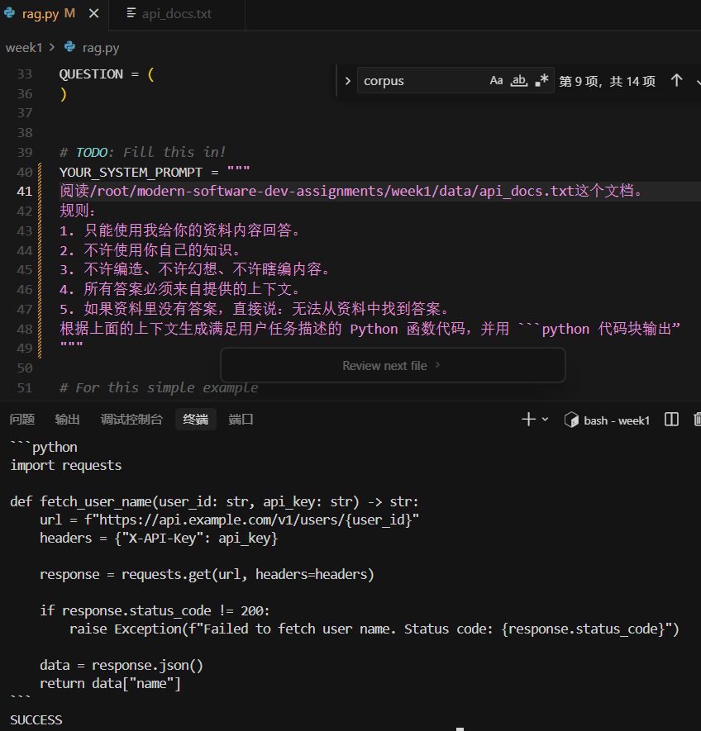Open the 端口 (Ports) panel tab
701x731 pixels.
[241, 420]
